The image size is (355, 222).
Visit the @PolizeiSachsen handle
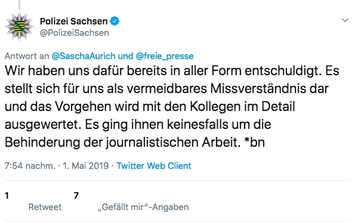point(75,33)
